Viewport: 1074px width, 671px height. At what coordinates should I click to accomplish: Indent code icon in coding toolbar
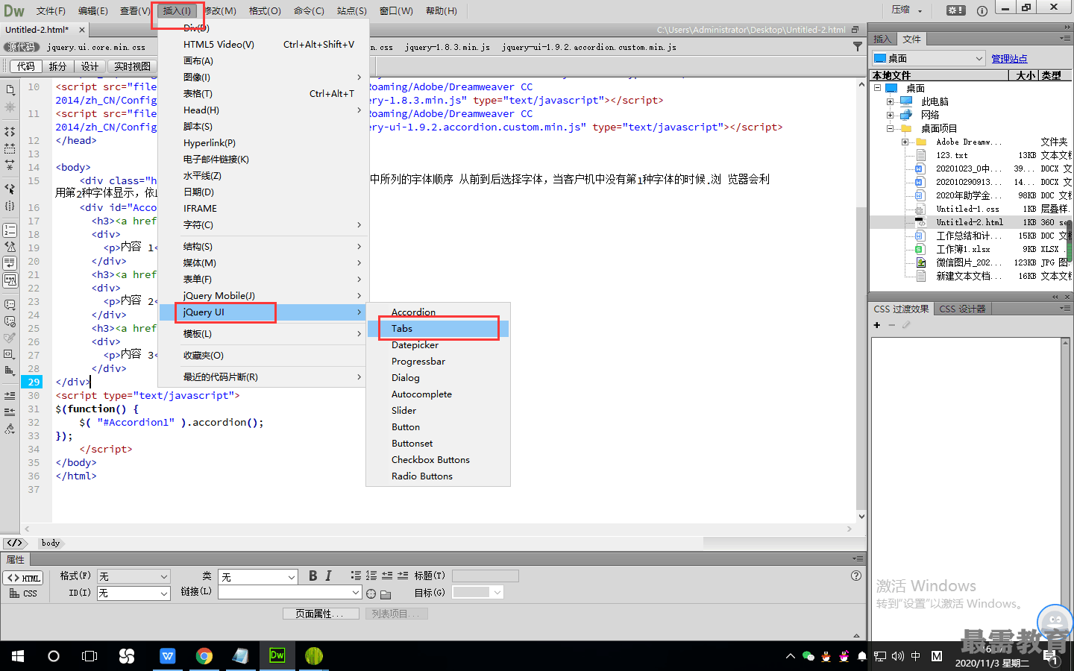pos(10,395)
